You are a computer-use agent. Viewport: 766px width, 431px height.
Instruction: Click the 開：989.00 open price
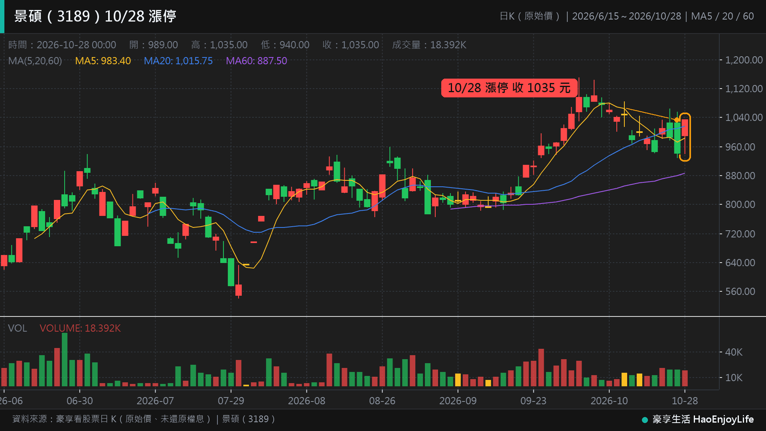point(154,45)
